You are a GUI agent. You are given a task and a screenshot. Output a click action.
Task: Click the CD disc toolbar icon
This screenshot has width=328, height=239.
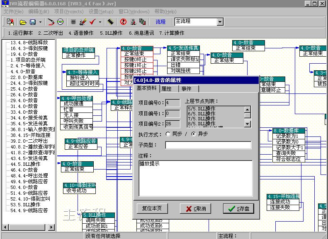pos(61,22)
